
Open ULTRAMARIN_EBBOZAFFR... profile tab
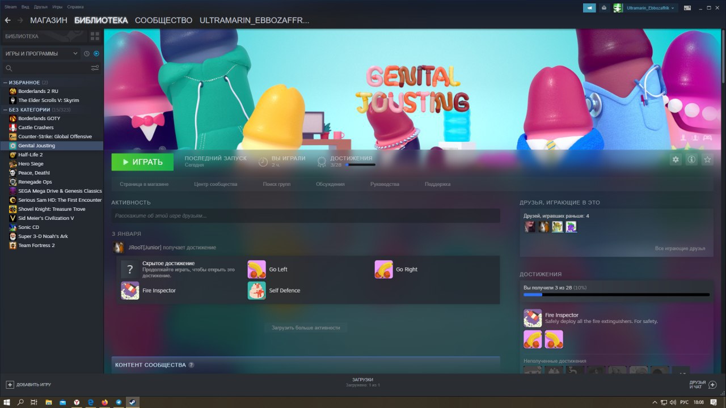coord(255,20)
